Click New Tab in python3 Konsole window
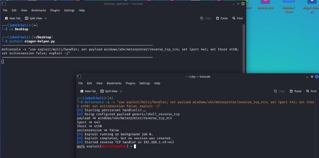 (13, 18)
